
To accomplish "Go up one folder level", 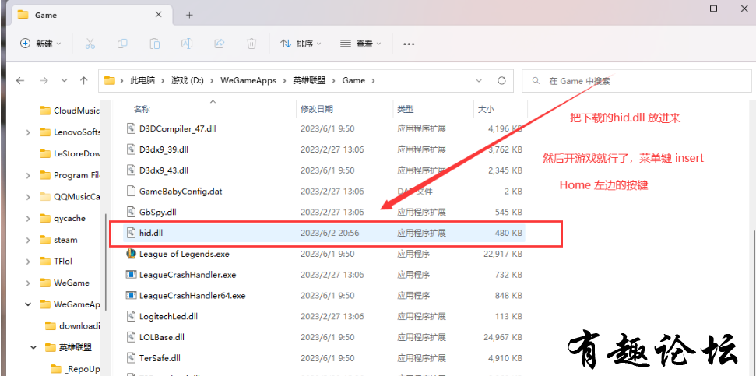I will [83, 80].
